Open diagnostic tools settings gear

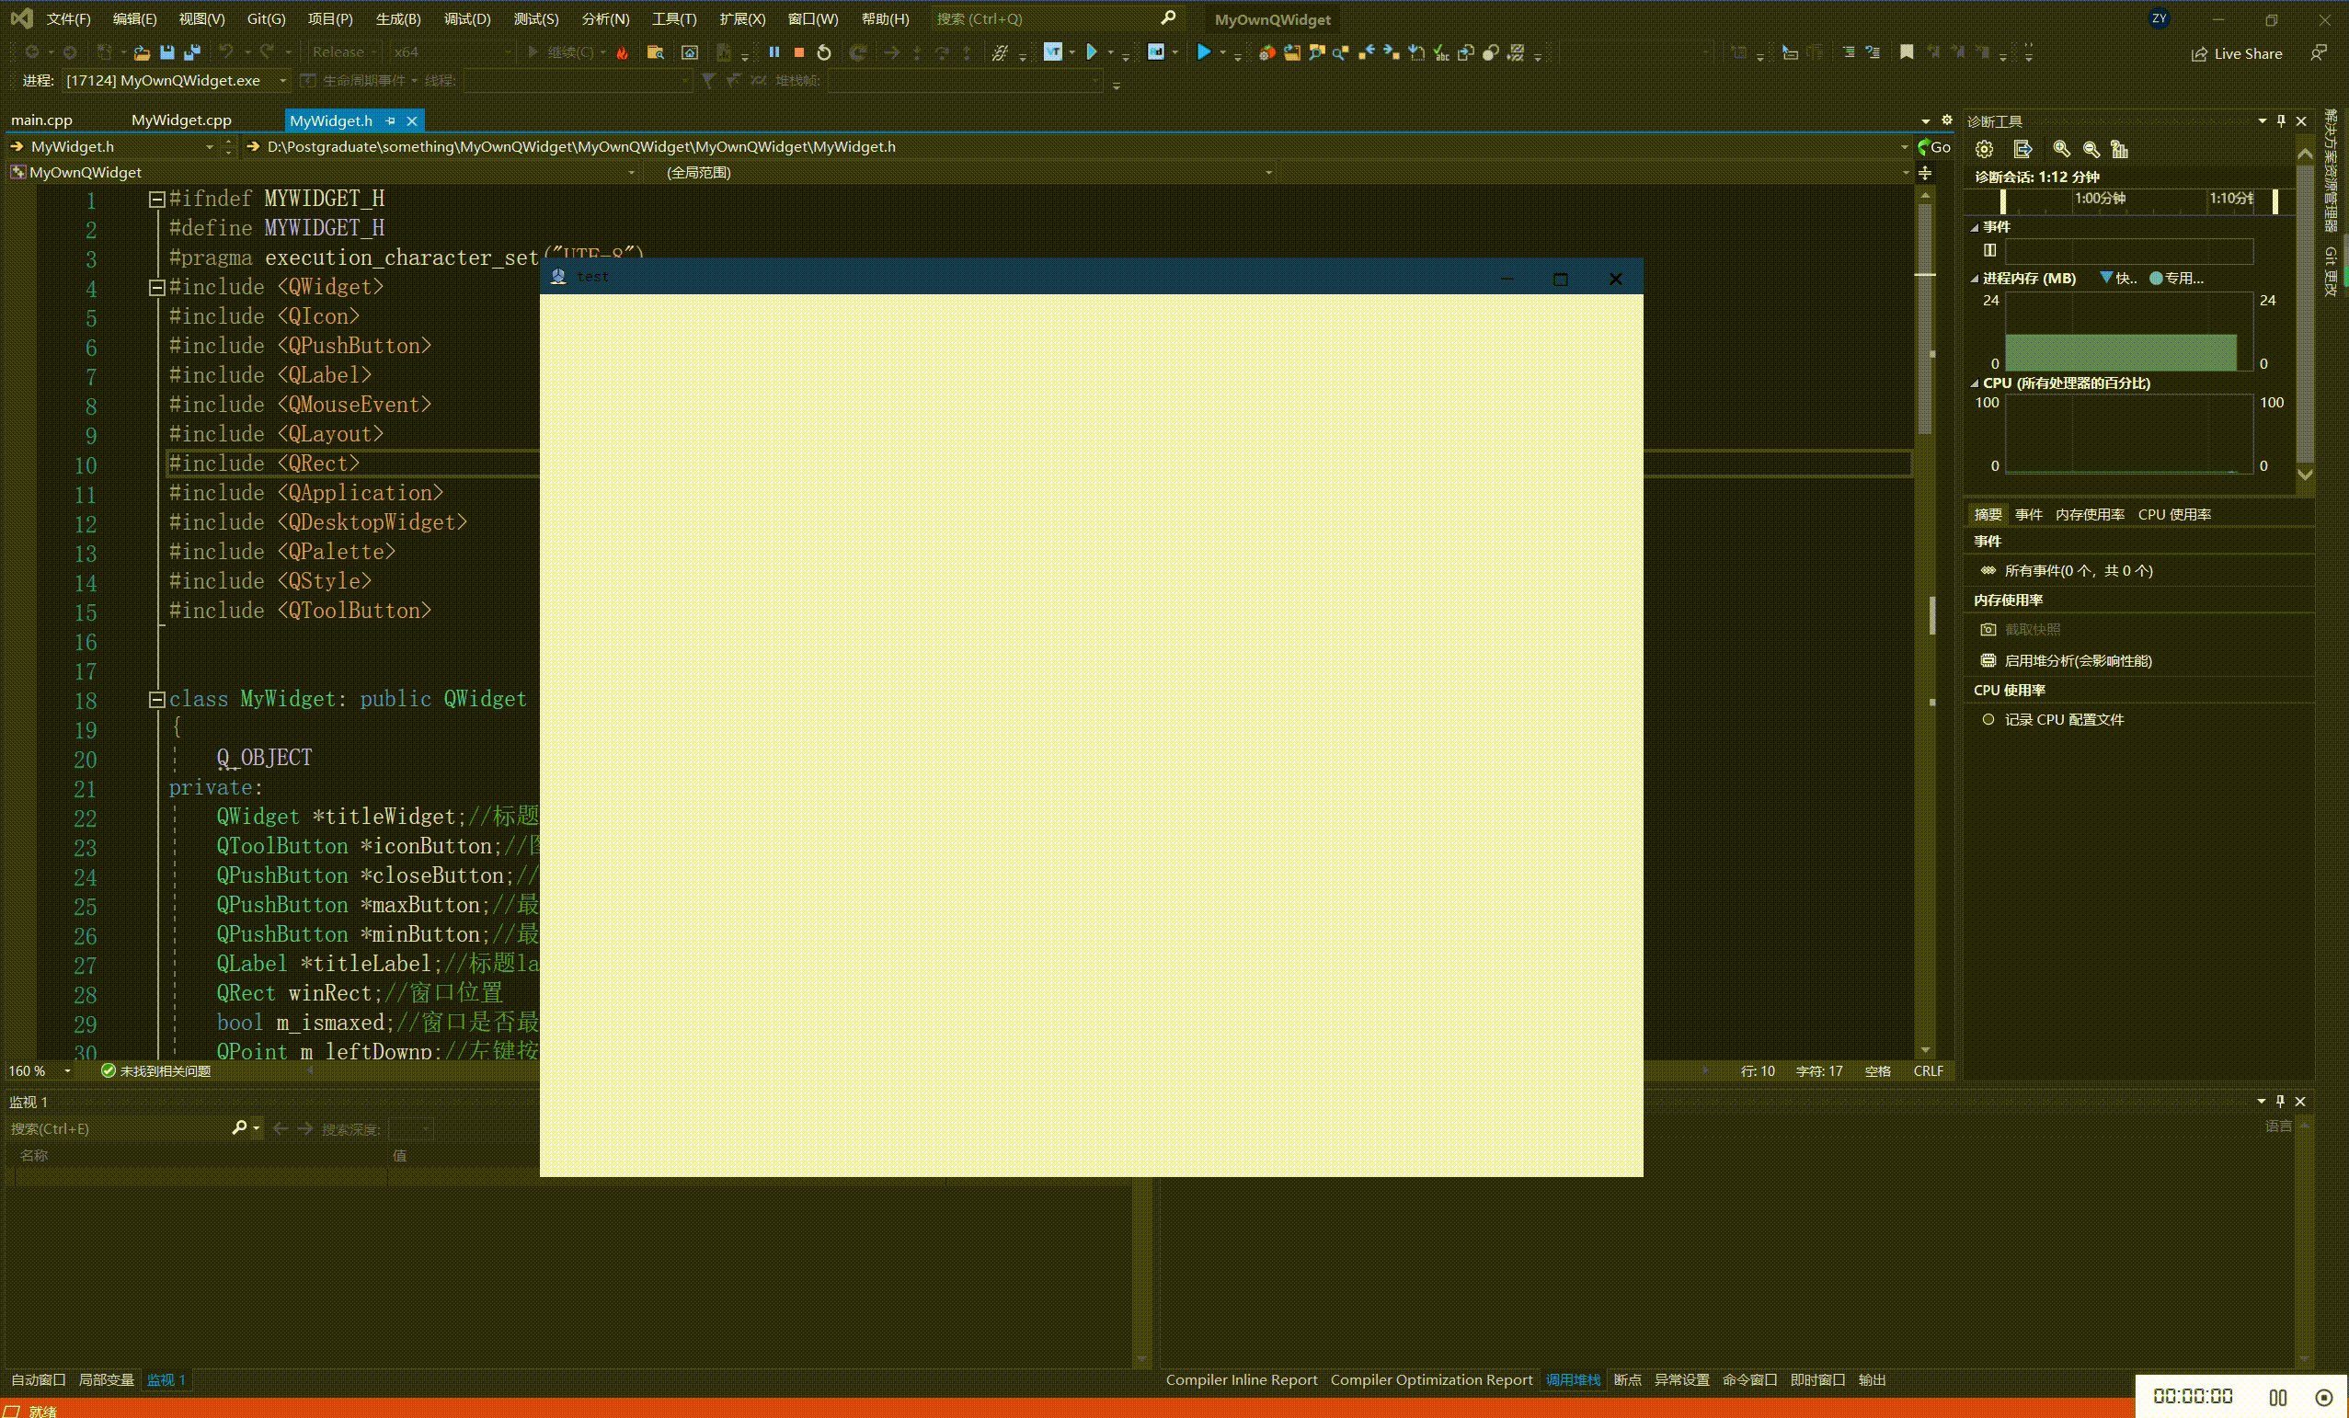pos(1984,149)
